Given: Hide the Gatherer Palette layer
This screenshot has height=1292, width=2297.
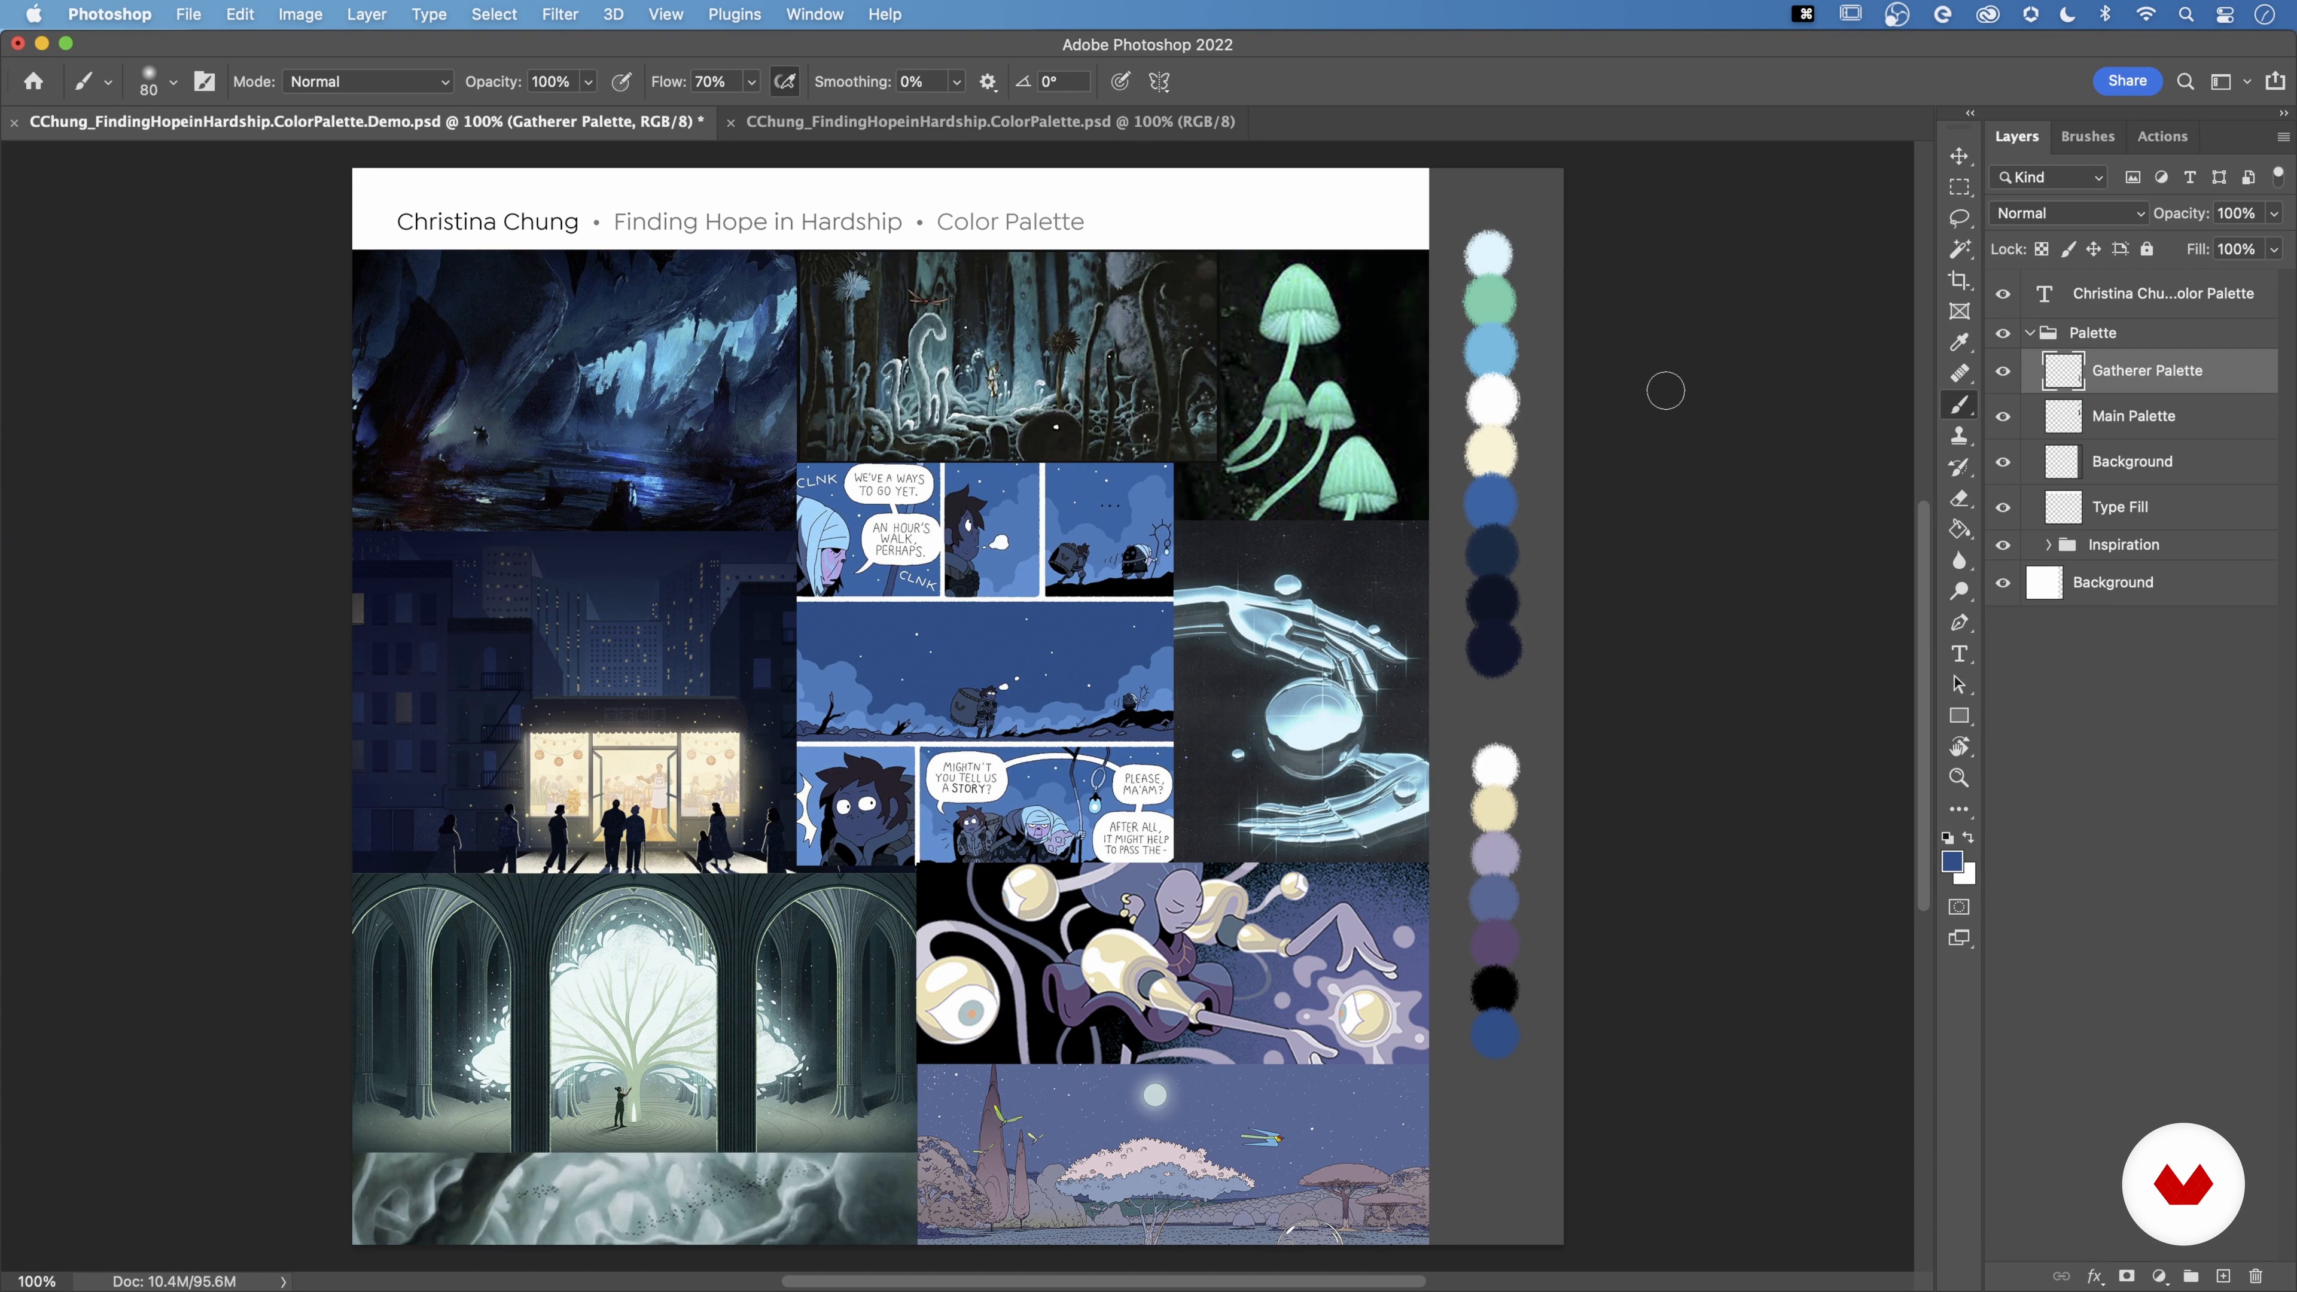Looking at the screenshot, I should point(2003,371).
